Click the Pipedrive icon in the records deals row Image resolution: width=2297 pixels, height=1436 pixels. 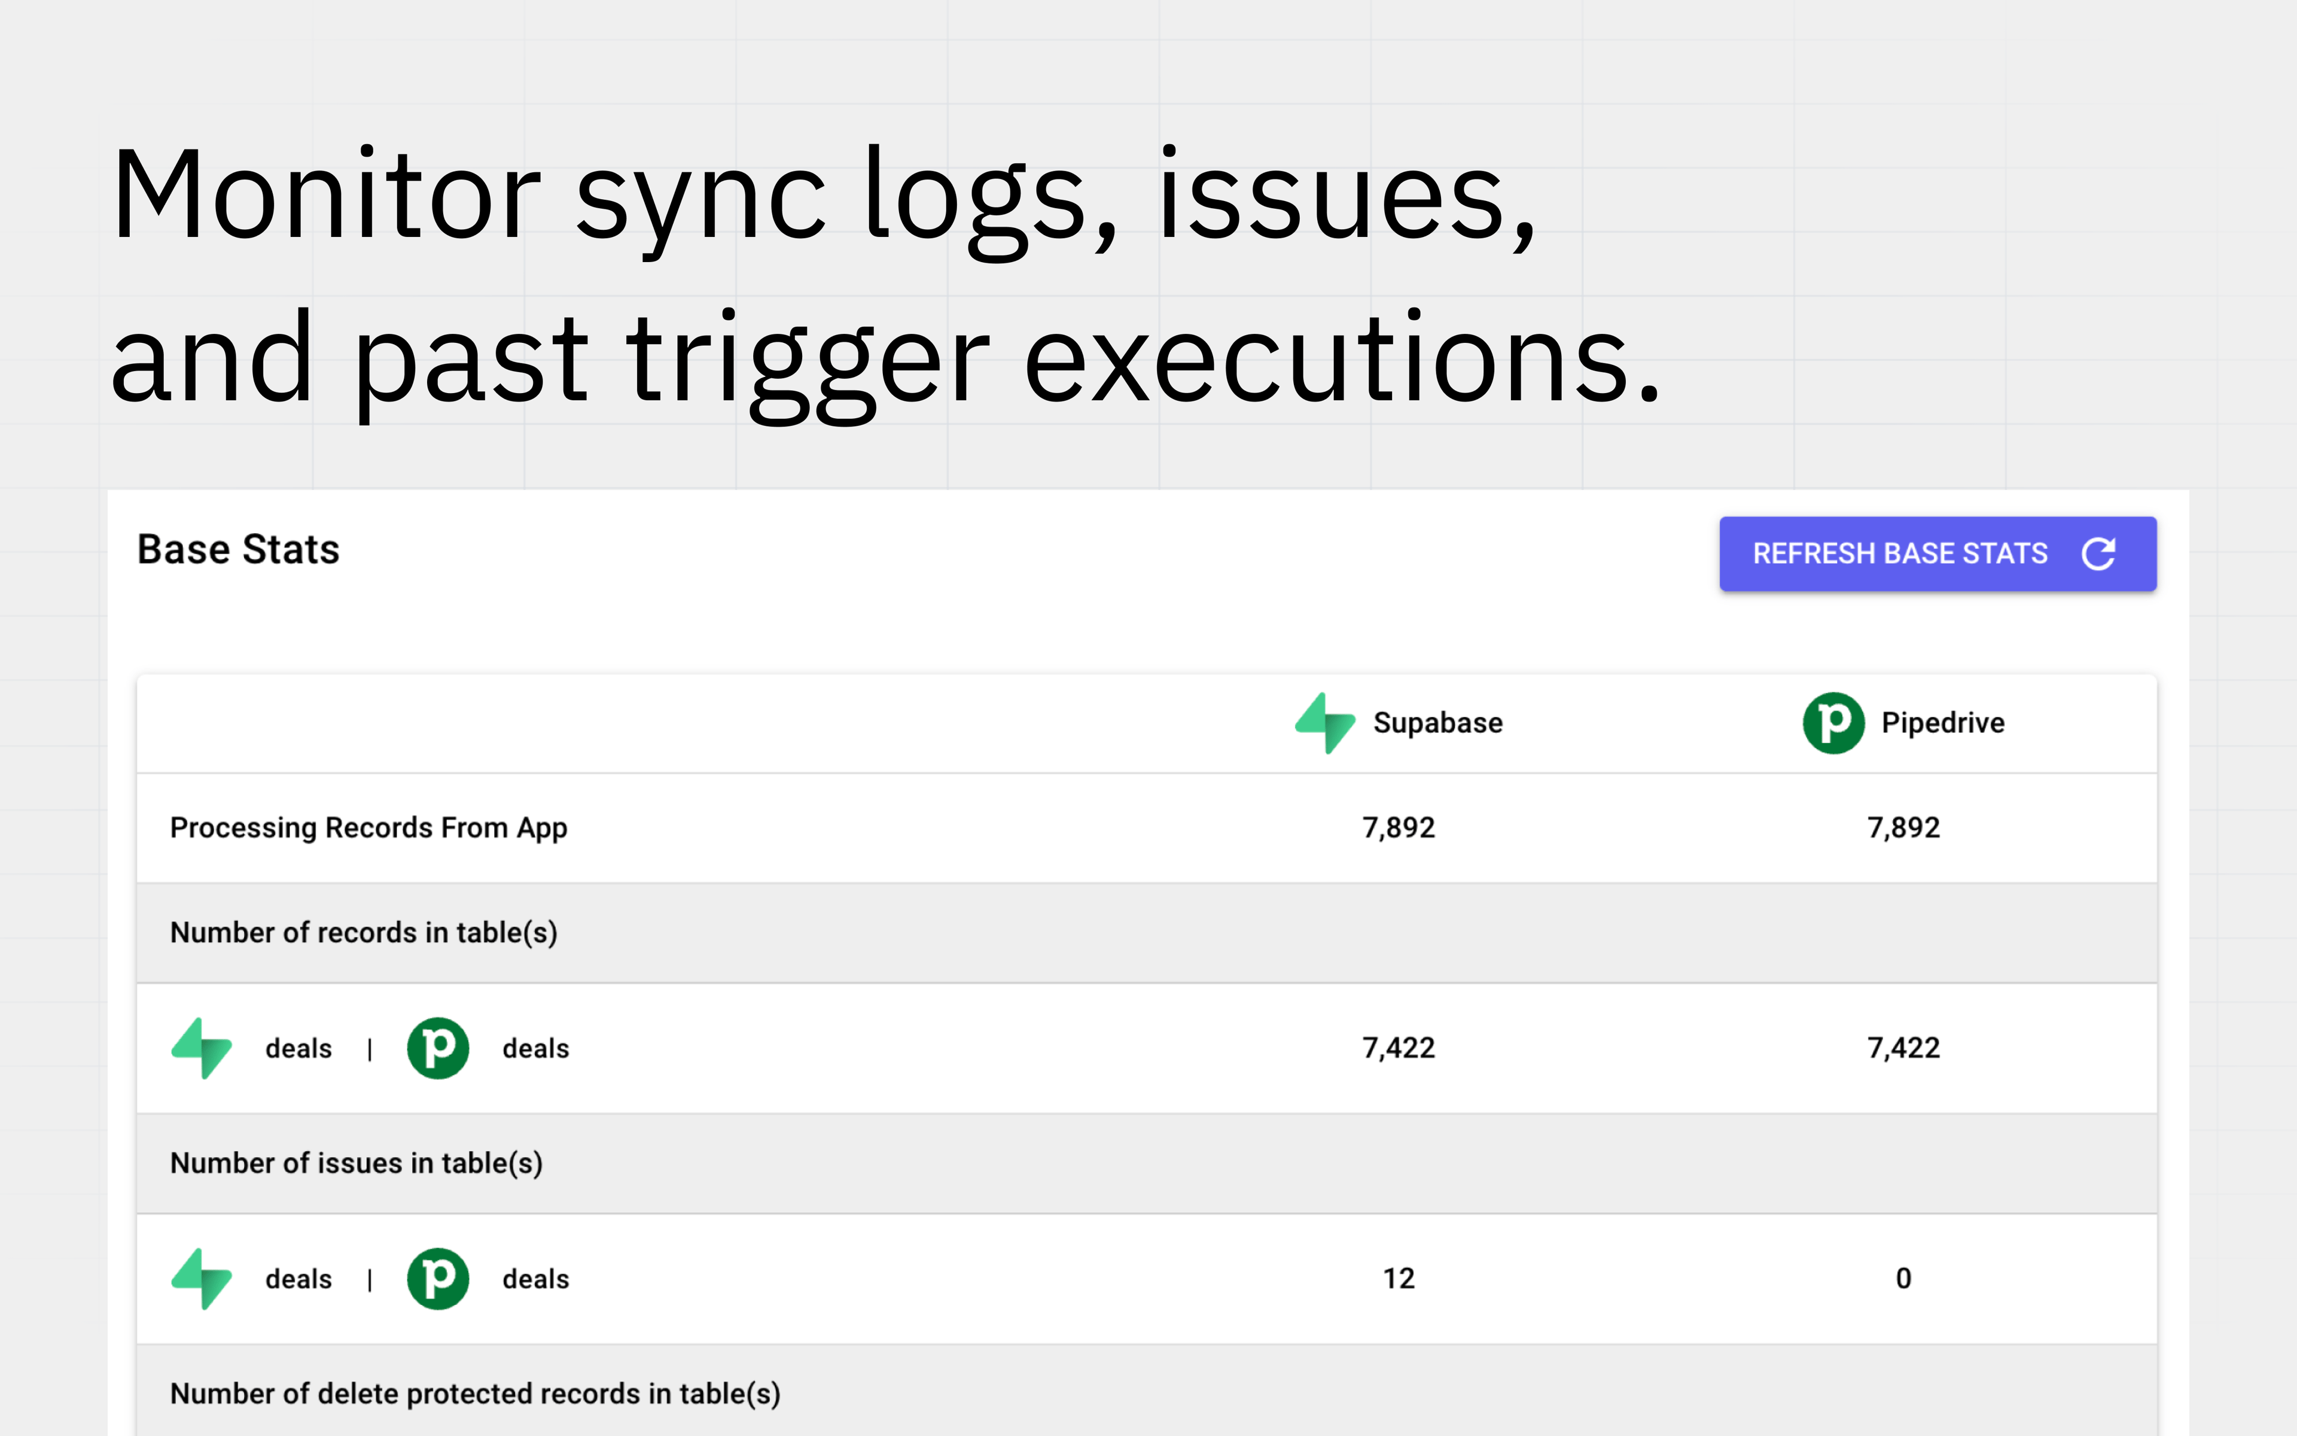pyautogui.click(x=438, y=1048)
